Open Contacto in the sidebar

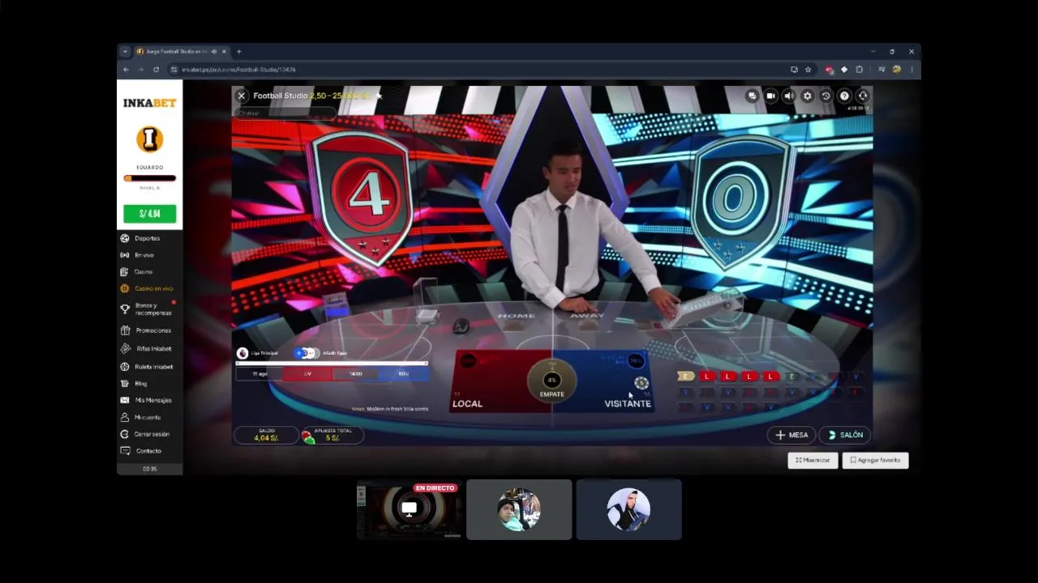pos(149,451)
